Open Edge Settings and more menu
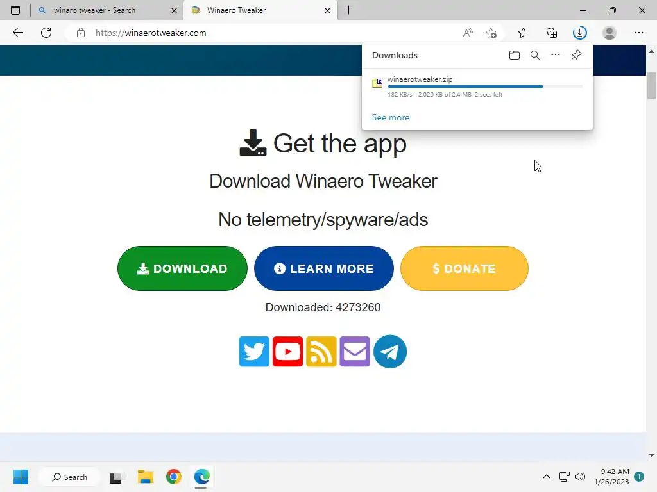The width and height of the screenshot is (657, 492). [x=638, y=33]
